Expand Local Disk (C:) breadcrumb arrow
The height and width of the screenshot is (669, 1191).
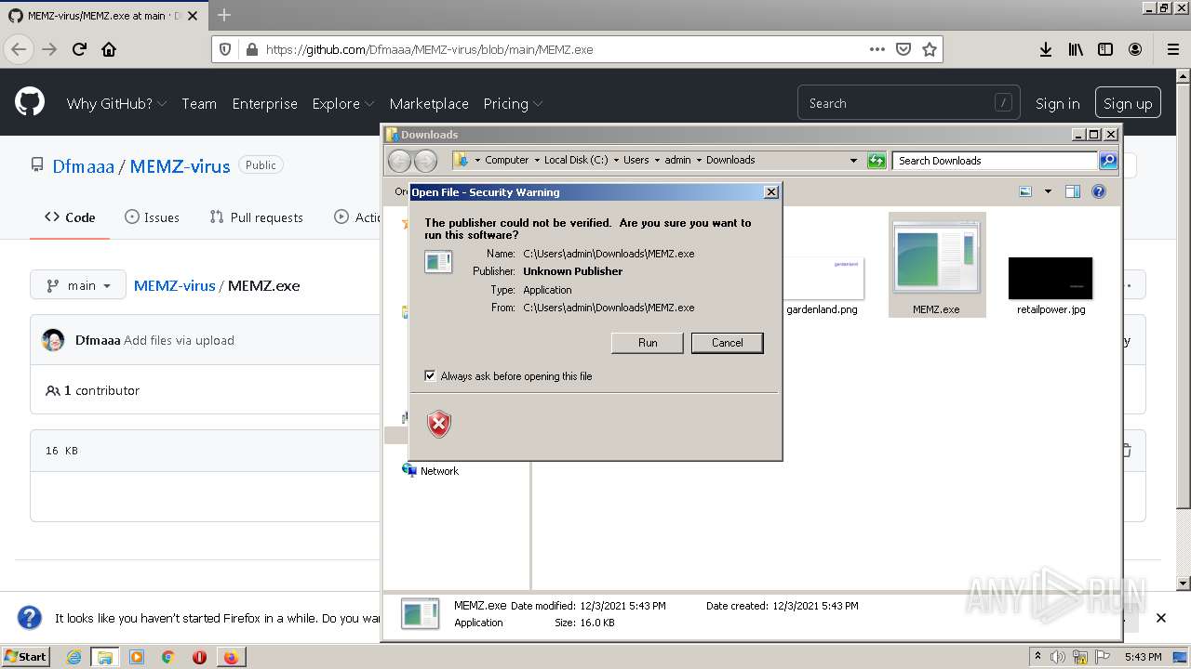point(615,160)
